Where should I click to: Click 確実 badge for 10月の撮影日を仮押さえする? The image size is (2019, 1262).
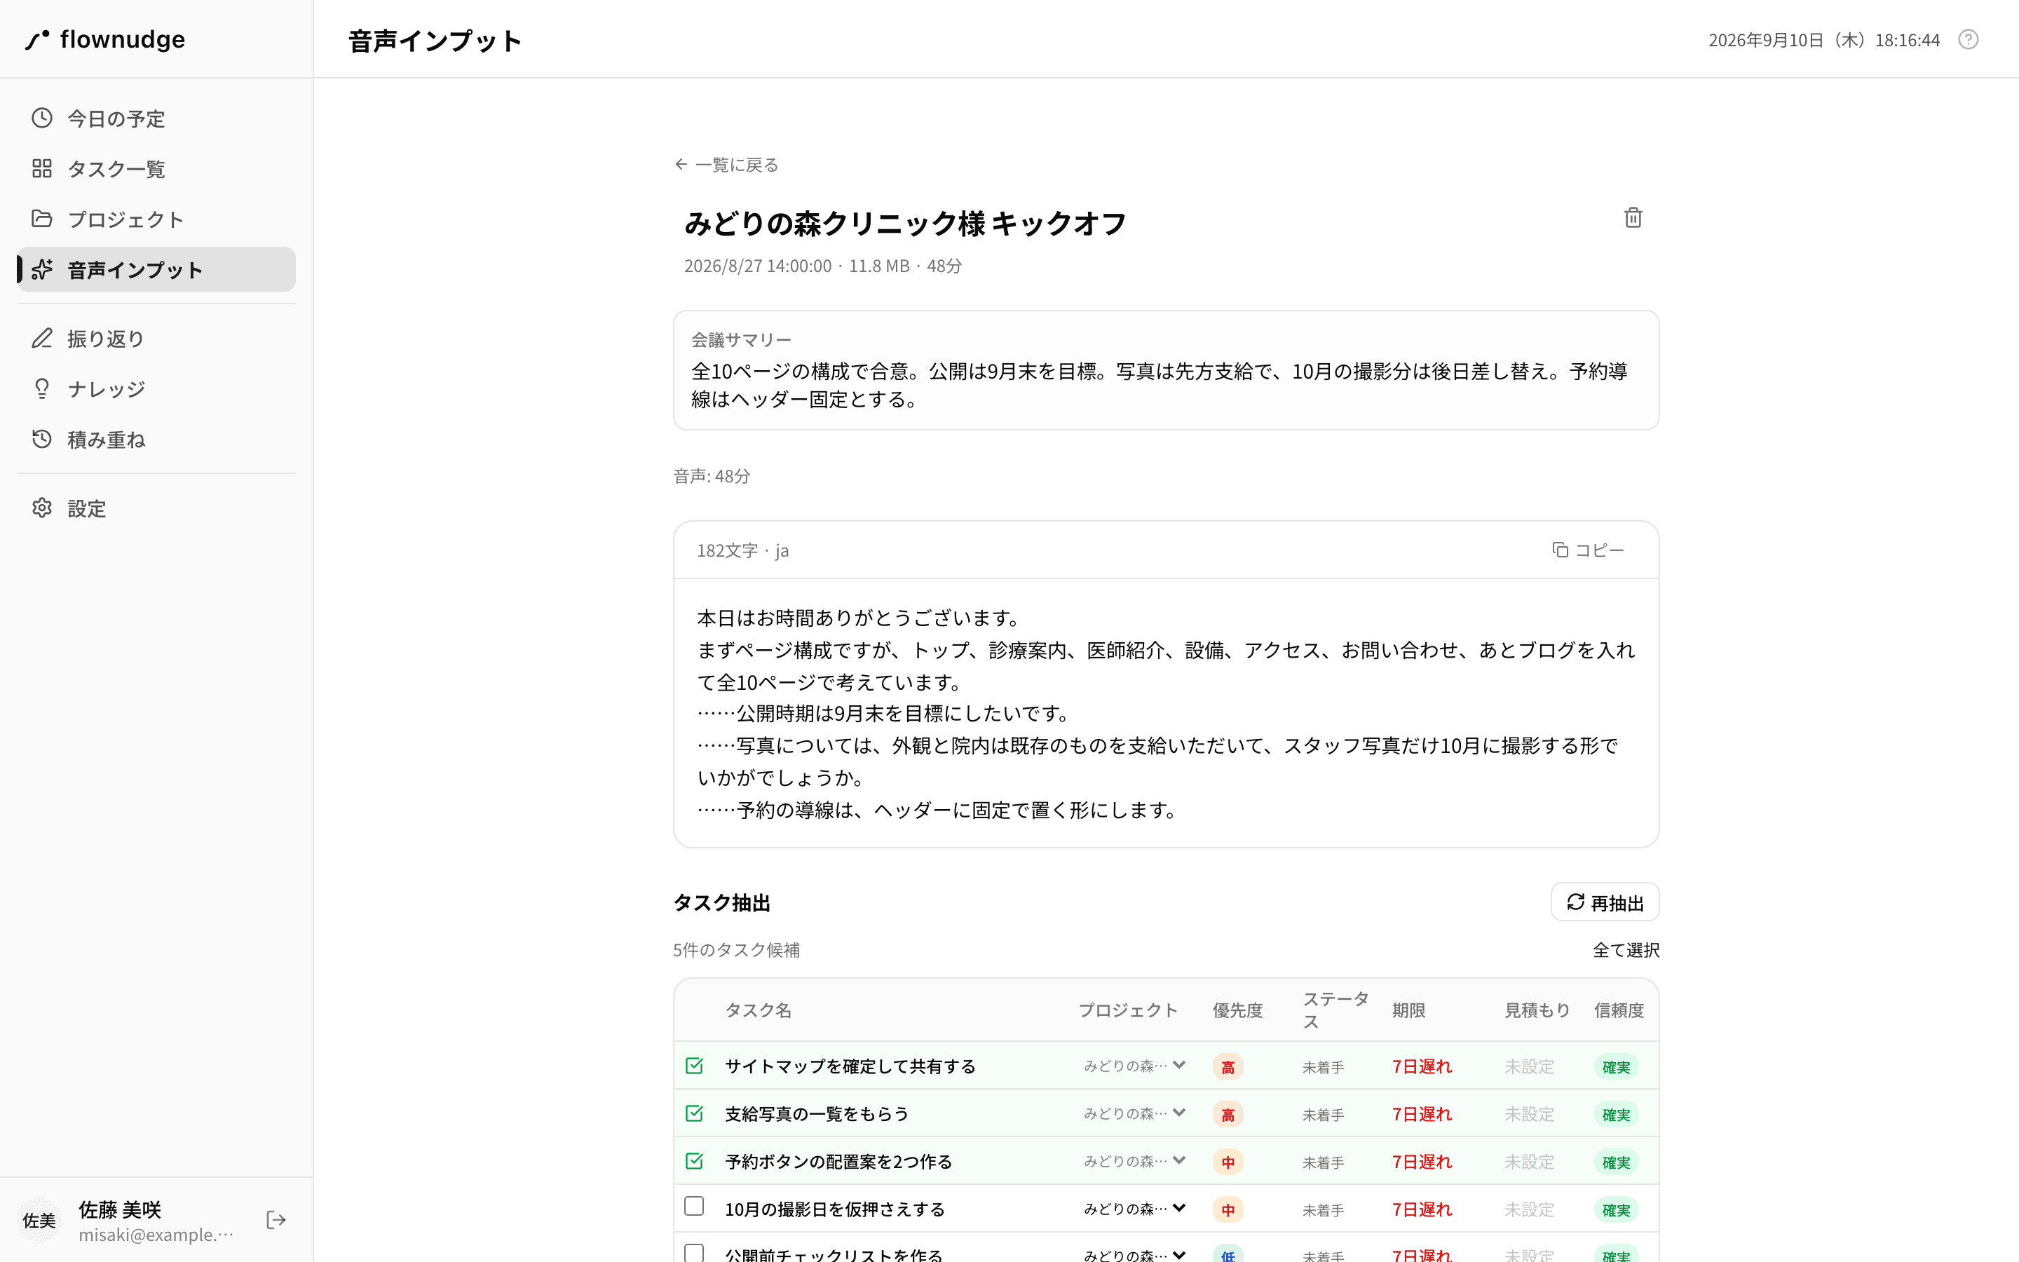pos(1616,1209)
